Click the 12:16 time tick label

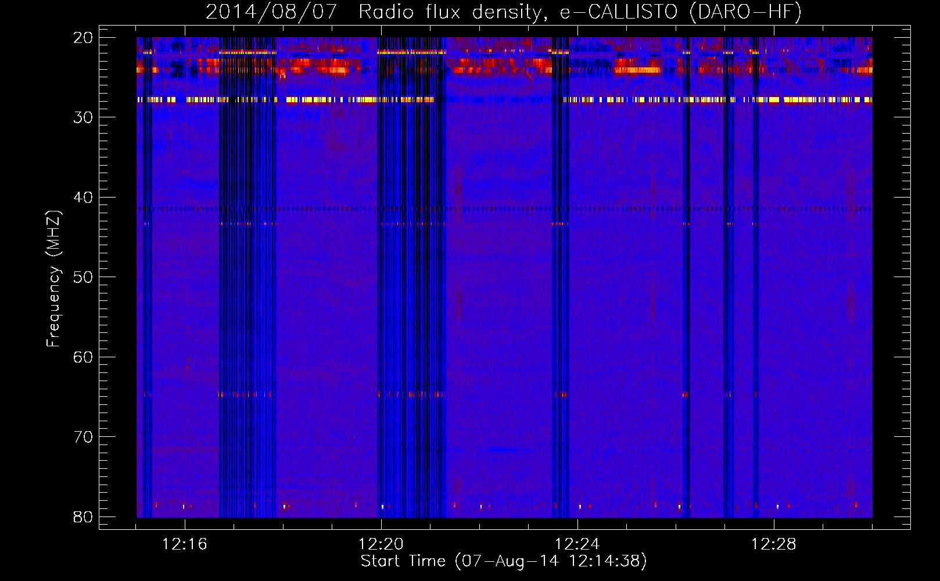pos(184,544)
